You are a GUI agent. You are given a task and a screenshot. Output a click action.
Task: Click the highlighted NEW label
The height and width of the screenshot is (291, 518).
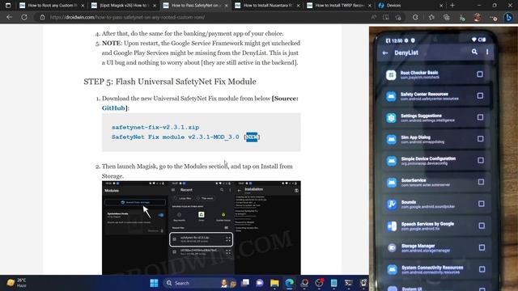[x=252, y=137]
